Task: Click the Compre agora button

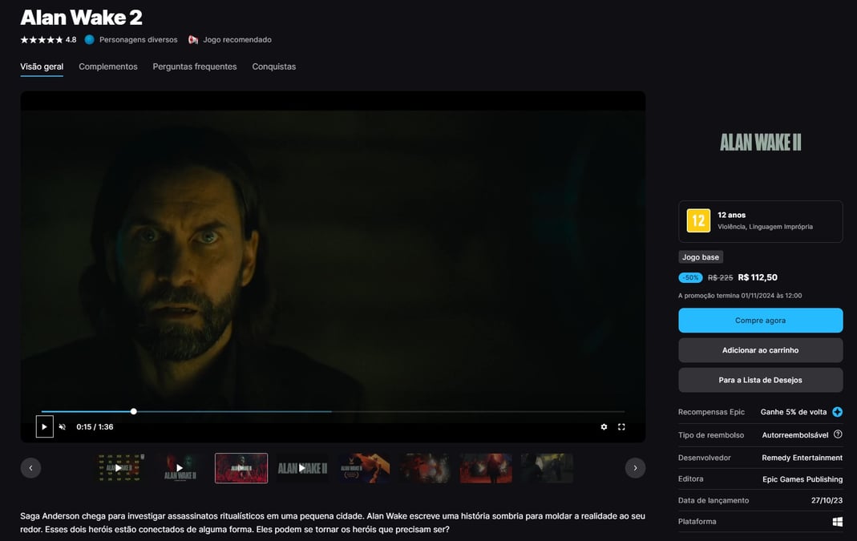Action: point(760,321)
